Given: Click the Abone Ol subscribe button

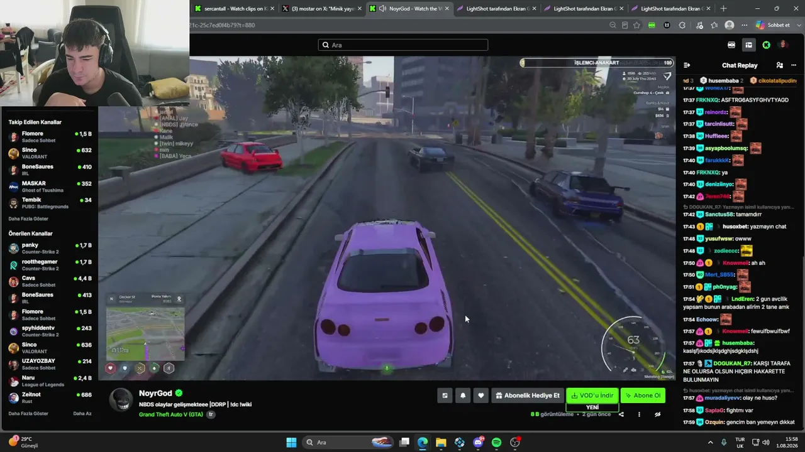Looking at the screenshot, I should coord(643,395).
